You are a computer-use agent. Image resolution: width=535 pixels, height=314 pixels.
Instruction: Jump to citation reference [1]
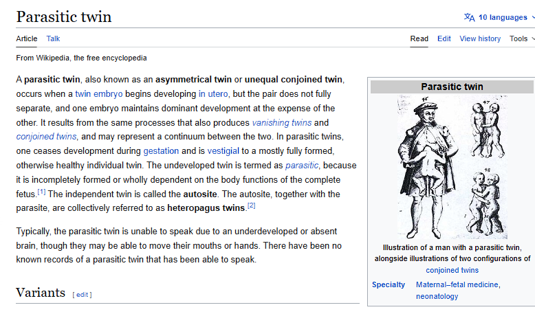(41, 192)
